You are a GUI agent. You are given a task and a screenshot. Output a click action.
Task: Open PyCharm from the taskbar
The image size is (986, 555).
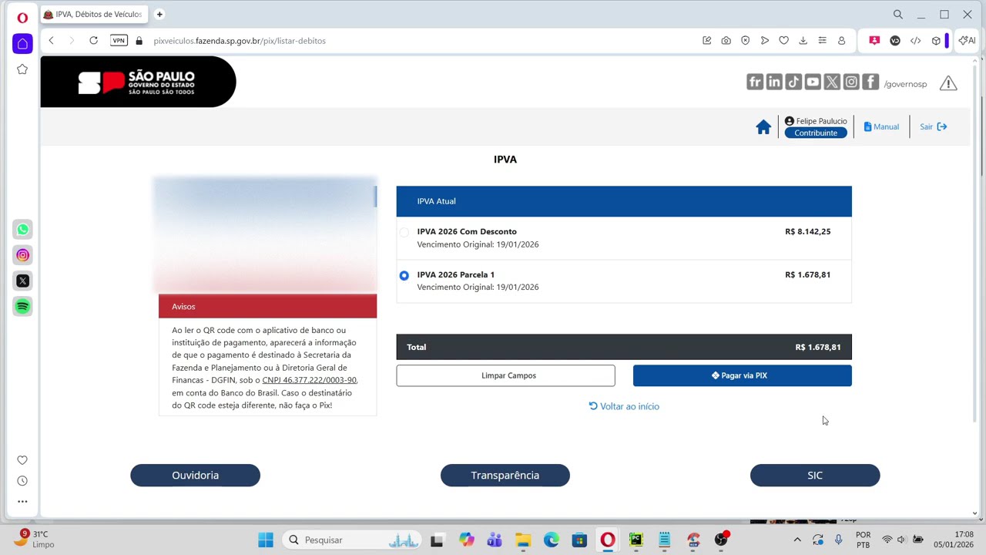[x=636, y=540]
